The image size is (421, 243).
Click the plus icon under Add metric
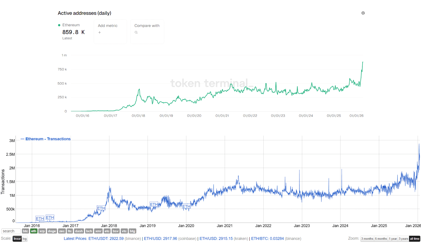(x=99, y=33)
